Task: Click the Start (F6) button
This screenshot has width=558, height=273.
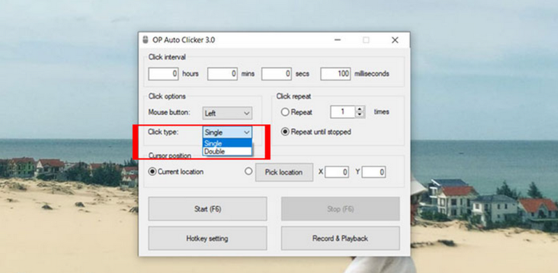Action: [207, 209]
